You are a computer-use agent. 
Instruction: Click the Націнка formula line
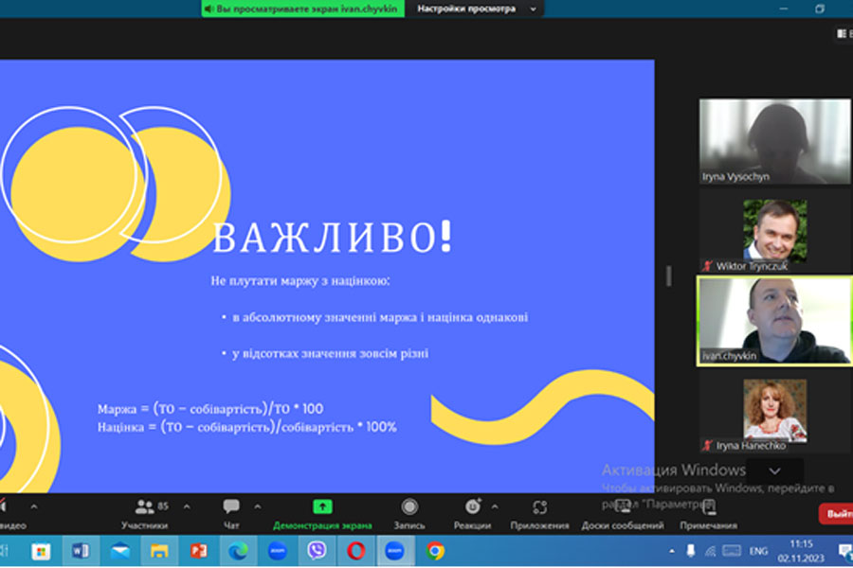247,427
